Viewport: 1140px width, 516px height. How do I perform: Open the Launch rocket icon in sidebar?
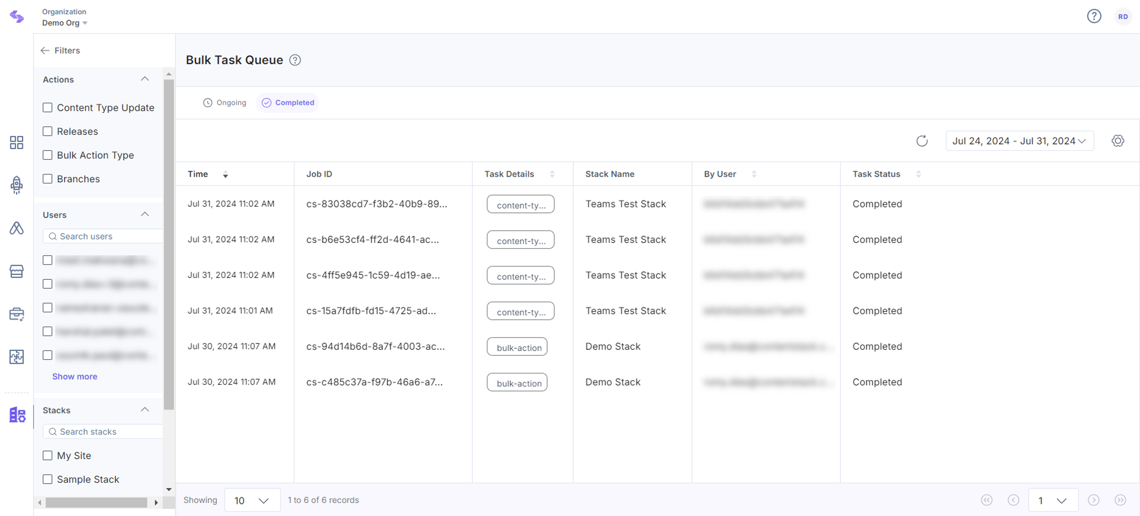pos(16,185)
